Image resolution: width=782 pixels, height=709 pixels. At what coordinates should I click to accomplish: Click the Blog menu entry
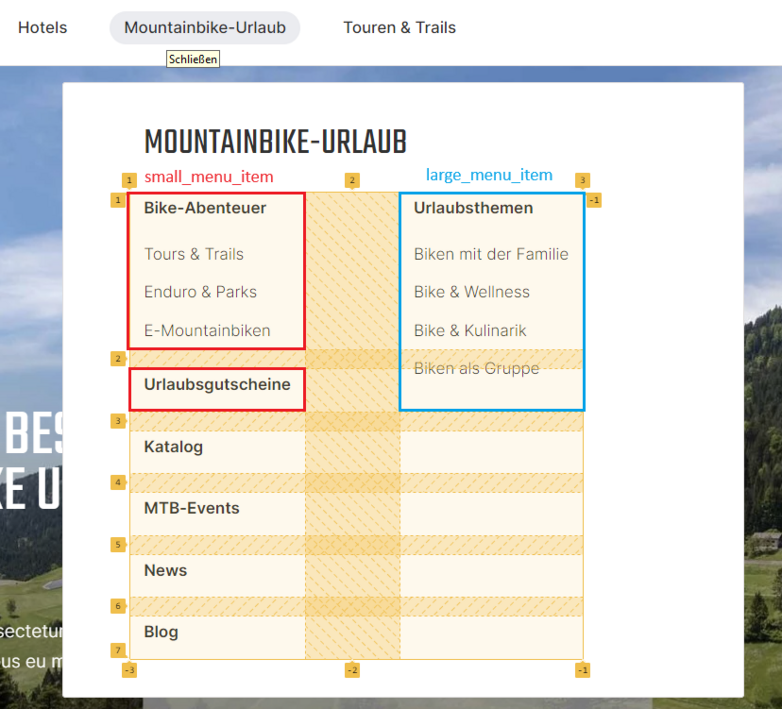[161, 632]
